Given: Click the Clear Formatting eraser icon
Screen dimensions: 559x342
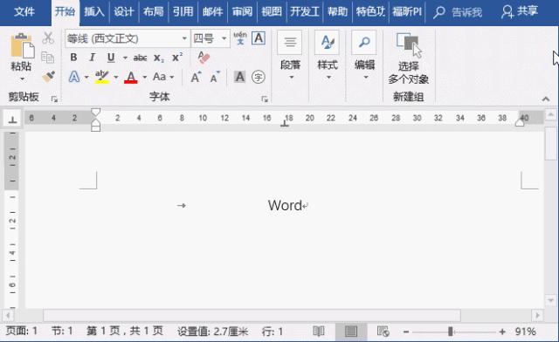Looking at the screenshot, I should [x=204, y=58].
